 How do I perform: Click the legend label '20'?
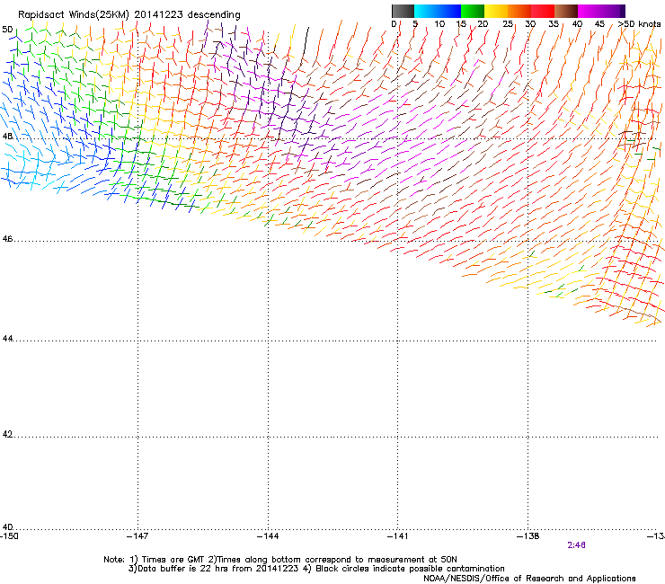483,24
